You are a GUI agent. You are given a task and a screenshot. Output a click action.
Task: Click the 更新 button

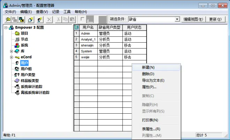point(215,19)
